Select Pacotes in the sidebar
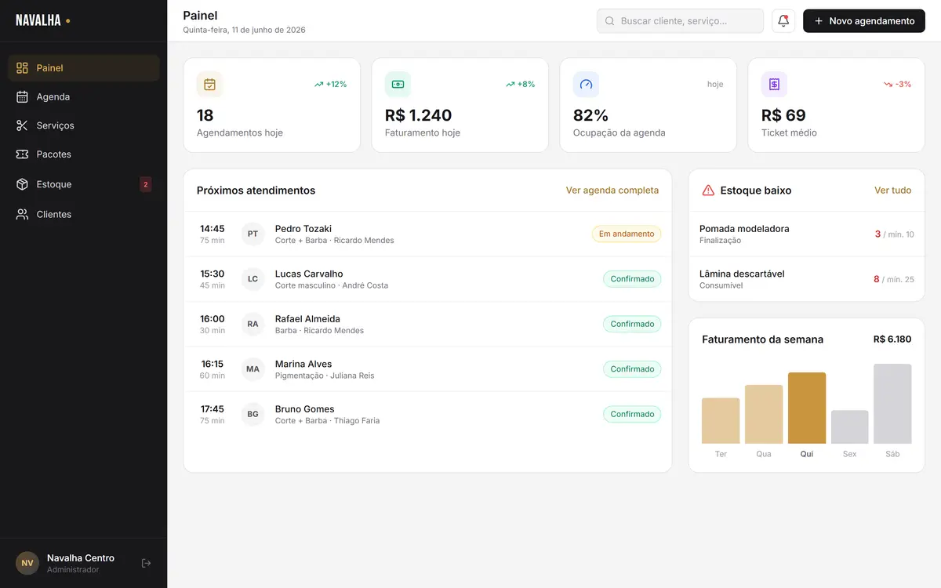941x588 pixels. (84, 154)
